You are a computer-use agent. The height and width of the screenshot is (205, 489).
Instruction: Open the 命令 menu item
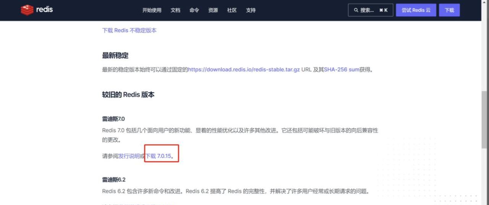pos(194,10)
